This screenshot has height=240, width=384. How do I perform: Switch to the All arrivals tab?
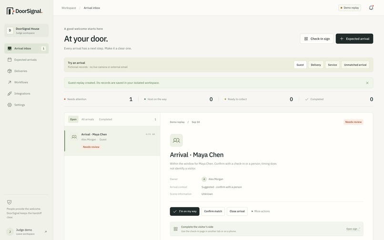(88, 119)
